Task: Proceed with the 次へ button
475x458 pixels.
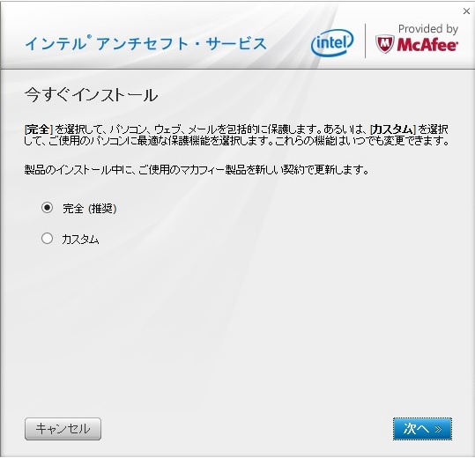Action: 422,429
